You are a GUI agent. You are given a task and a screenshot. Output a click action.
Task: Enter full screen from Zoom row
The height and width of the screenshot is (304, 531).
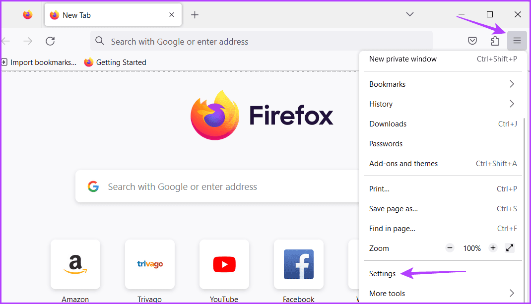[x=510, y=248]
